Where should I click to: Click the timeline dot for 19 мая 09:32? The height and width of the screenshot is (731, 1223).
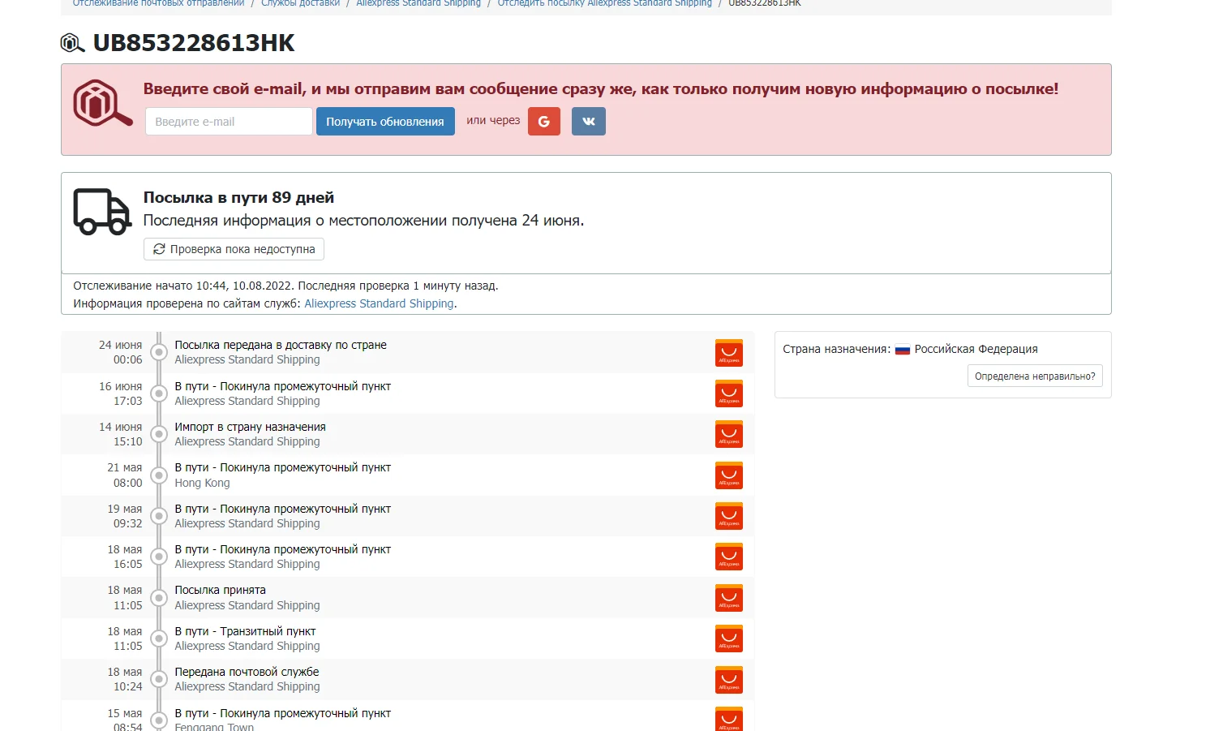(x=159, y=516)
